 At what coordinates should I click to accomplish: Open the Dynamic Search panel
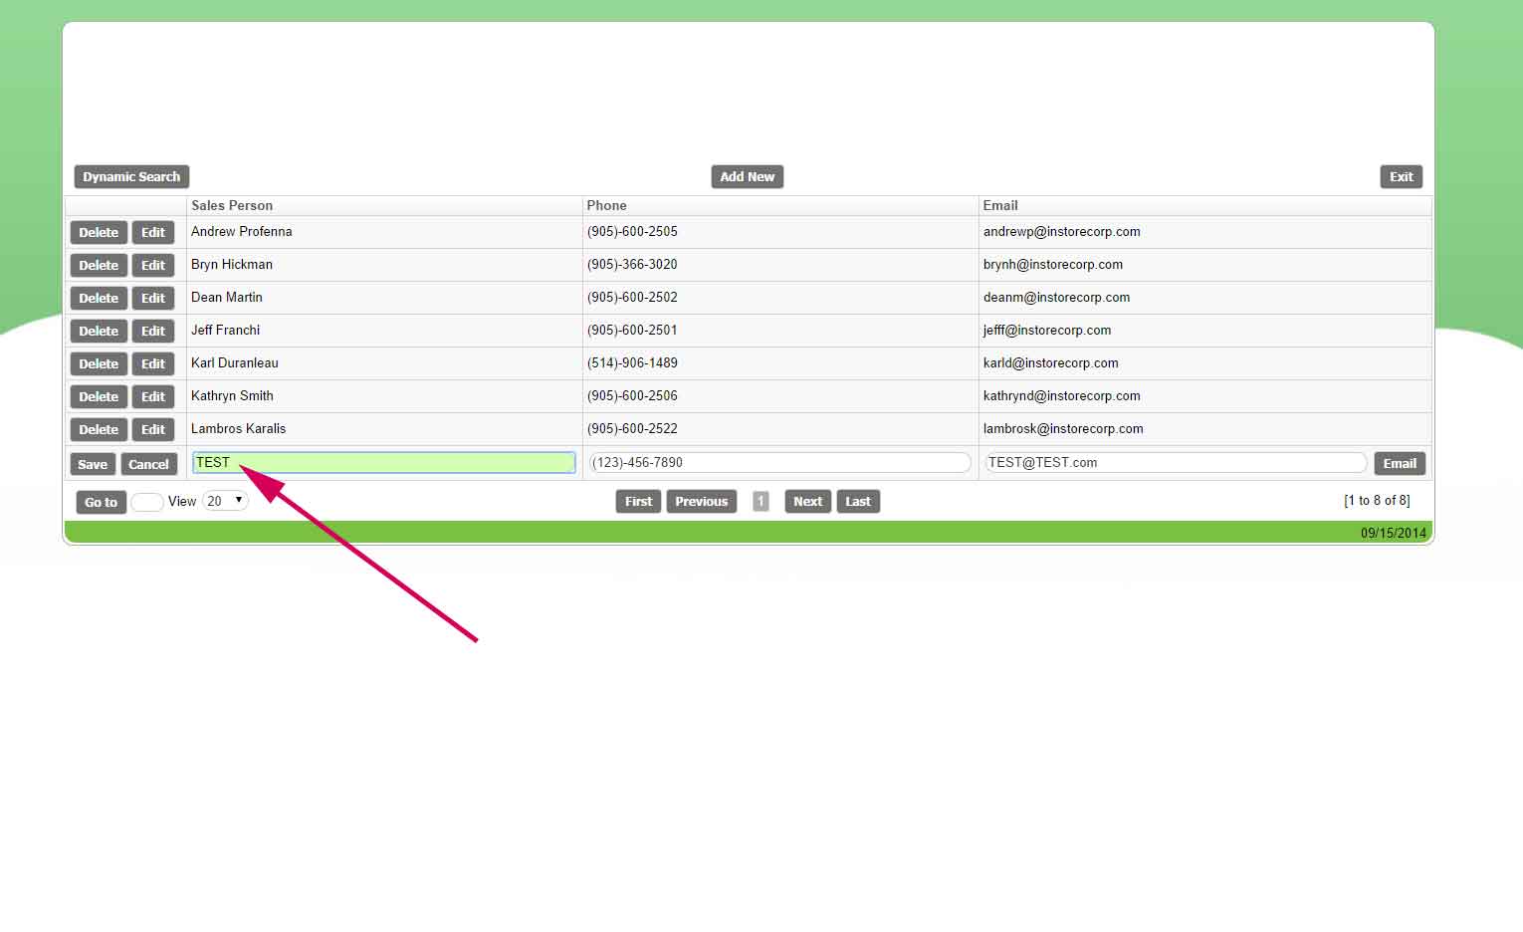point(131,177)
